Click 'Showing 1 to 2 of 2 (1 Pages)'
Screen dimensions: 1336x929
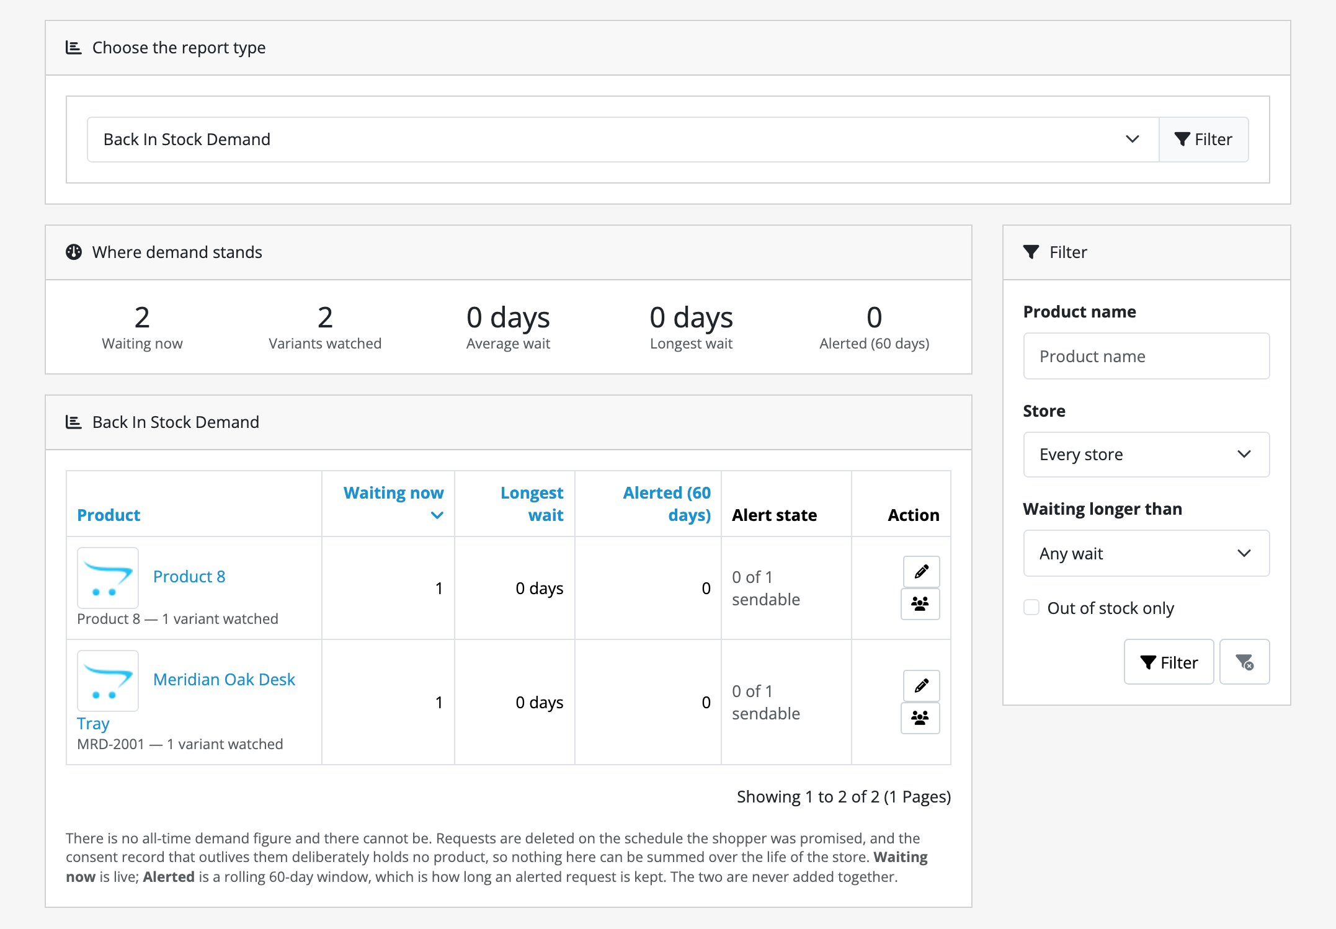(844, 796)
